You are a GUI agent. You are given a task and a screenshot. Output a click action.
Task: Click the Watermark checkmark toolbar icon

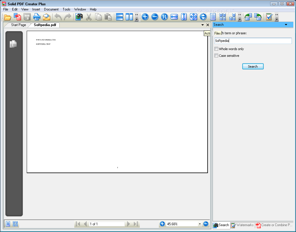[269, 17]
